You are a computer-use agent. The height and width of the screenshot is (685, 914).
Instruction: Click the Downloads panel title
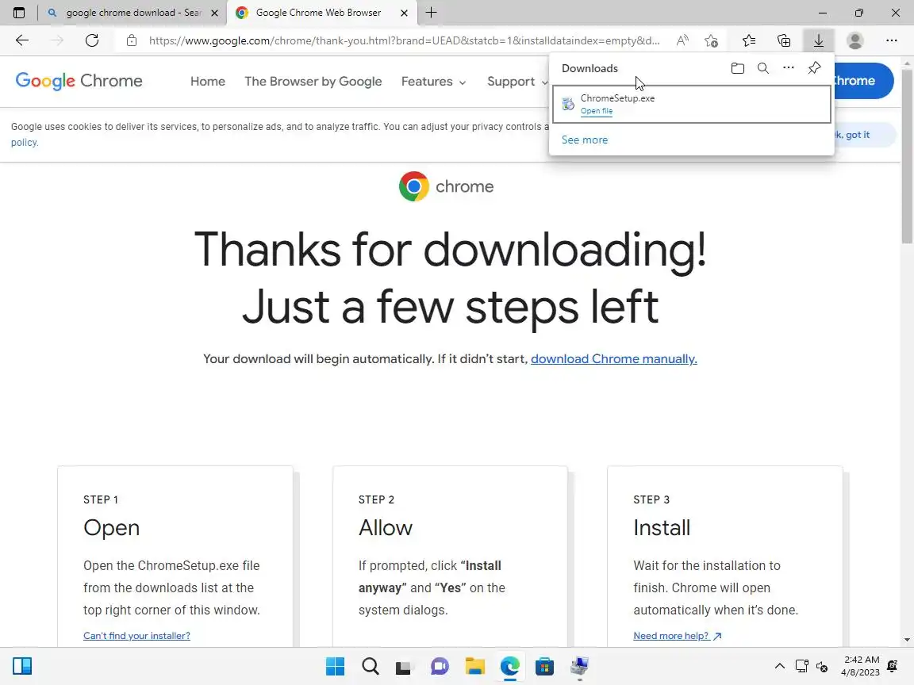pyautogui.click(x=589, y=68)
